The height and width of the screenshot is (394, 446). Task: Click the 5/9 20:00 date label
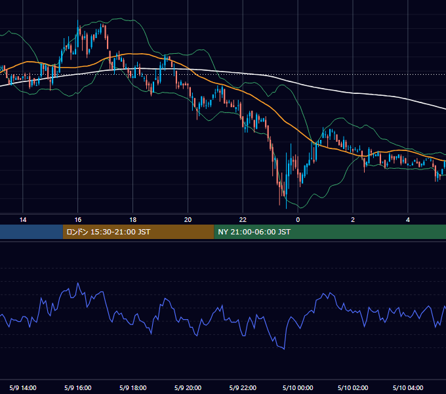pyautogui.click(x=188, y=387)
